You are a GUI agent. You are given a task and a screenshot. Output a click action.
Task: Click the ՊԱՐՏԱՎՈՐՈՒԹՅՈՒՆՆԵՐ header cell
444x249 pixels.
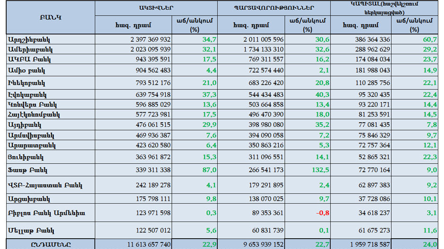pos(274,8)
